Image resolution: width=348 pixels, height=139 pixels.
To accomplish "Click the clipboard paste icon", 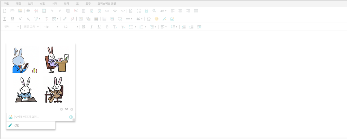I will (84, 11).
